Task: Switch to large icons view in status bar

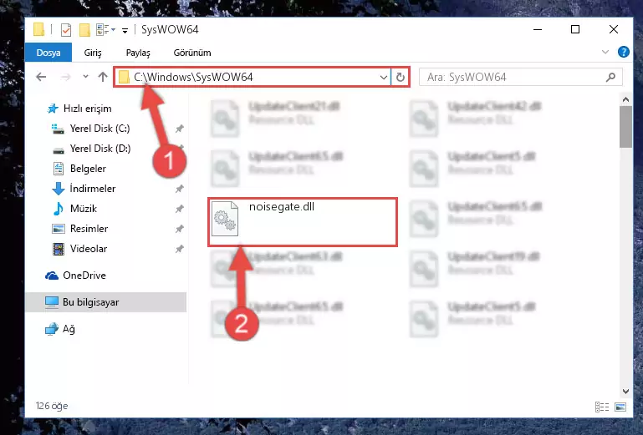Action: coord(620,407)
